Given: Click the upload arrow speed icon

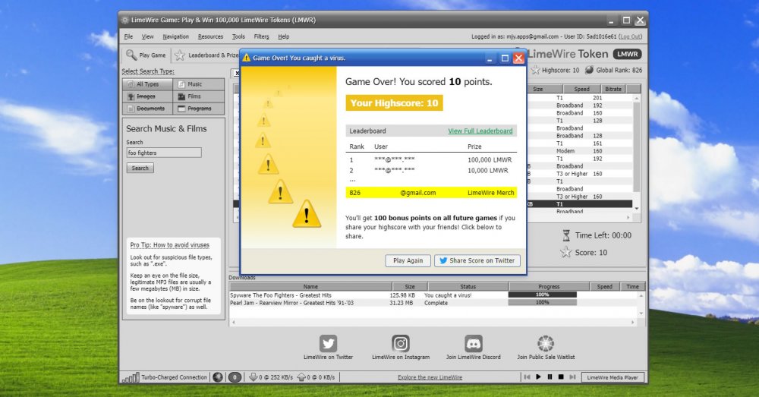Looking at the screenshot, I should point(301,377).
